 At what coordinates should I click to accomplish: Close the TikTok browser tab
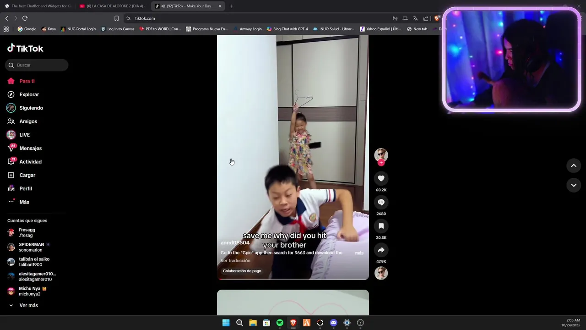(x=220, y=6)
